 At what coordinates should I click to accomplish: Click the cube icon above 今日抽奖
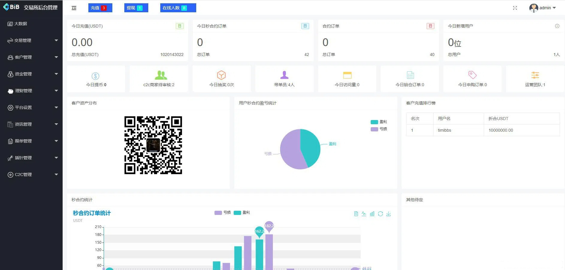click(x=221, y=75)
